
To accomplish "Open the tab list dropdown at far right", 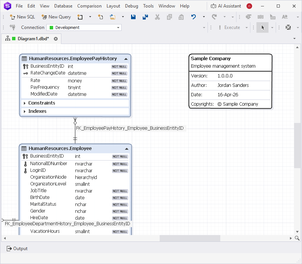I will (294, 38).
